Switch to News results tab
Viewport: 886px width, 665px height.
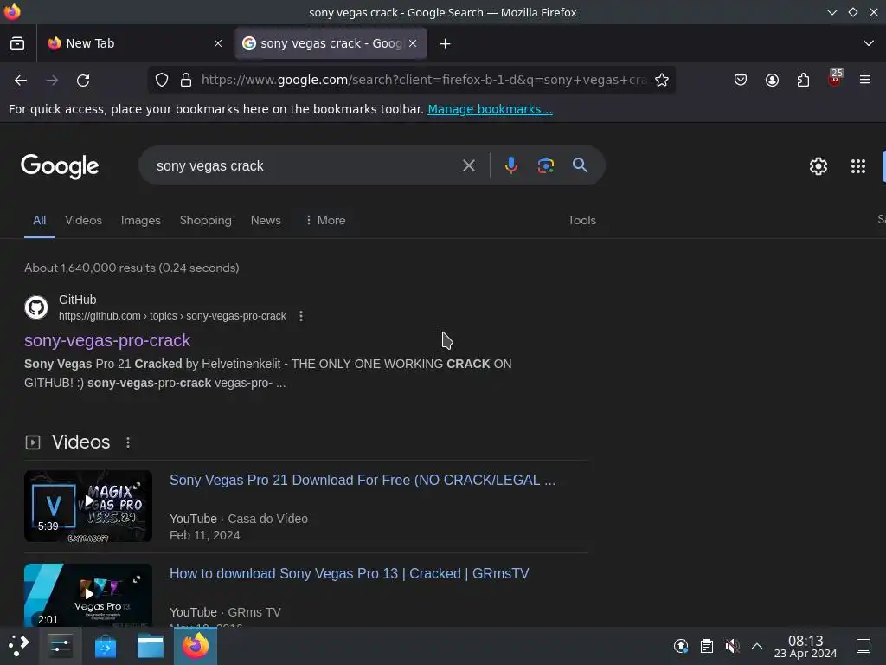[x=266, y=221]
